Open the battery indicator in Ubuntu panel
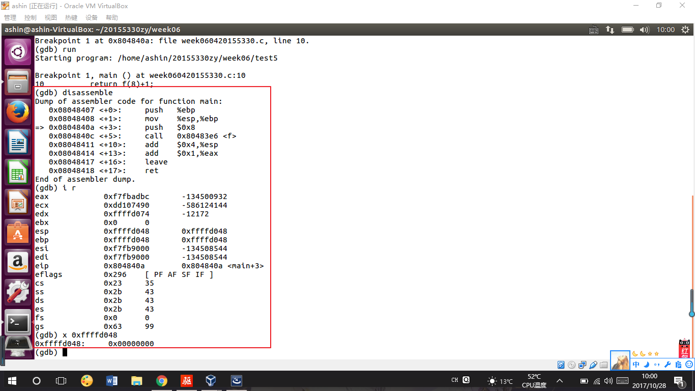 [627, 30]
